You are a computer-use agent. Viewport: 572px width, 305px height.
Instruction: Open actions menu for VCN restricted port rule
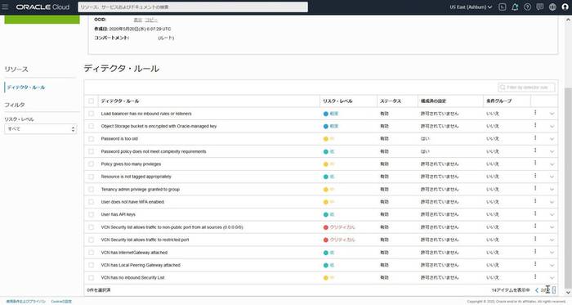pyautogui.click(x=535, y=239)
